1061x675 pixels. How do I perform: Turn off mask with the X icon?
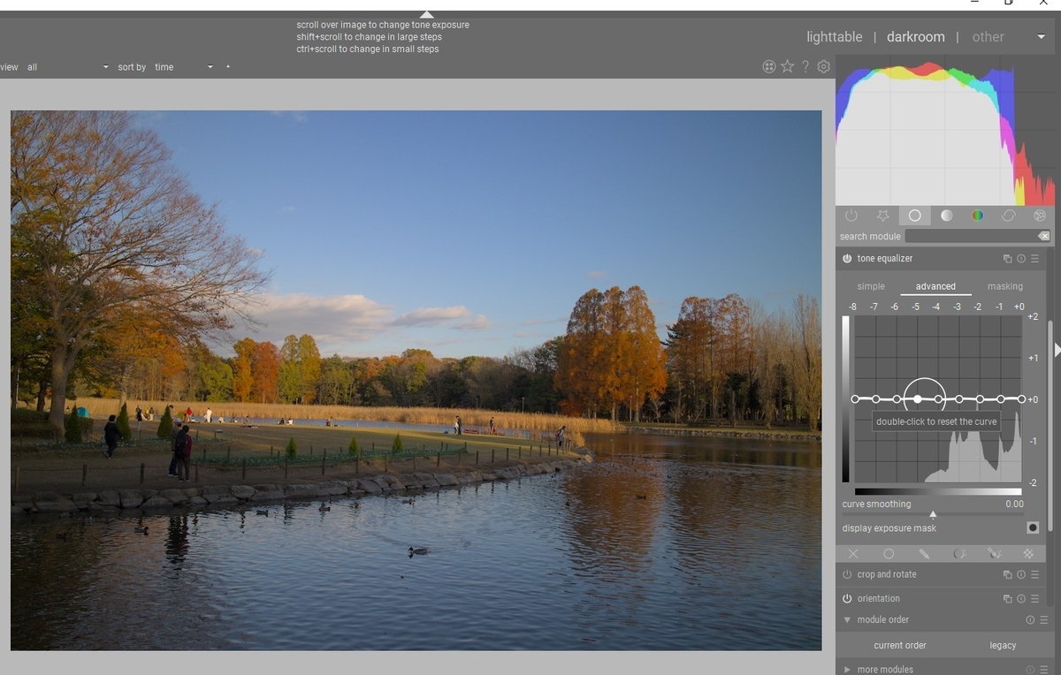853,554
